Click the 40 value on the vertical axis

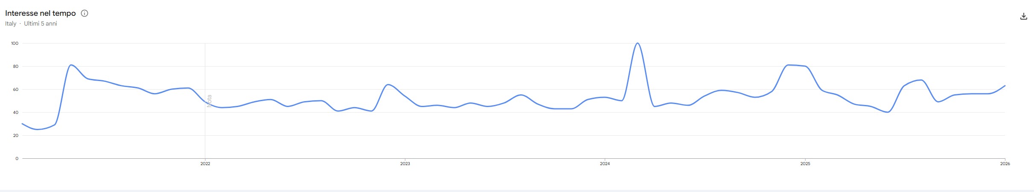coord(16,113)
